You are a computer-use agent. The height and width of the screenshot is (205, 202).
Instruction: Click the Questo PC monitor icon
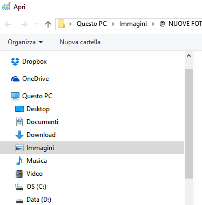15,96
